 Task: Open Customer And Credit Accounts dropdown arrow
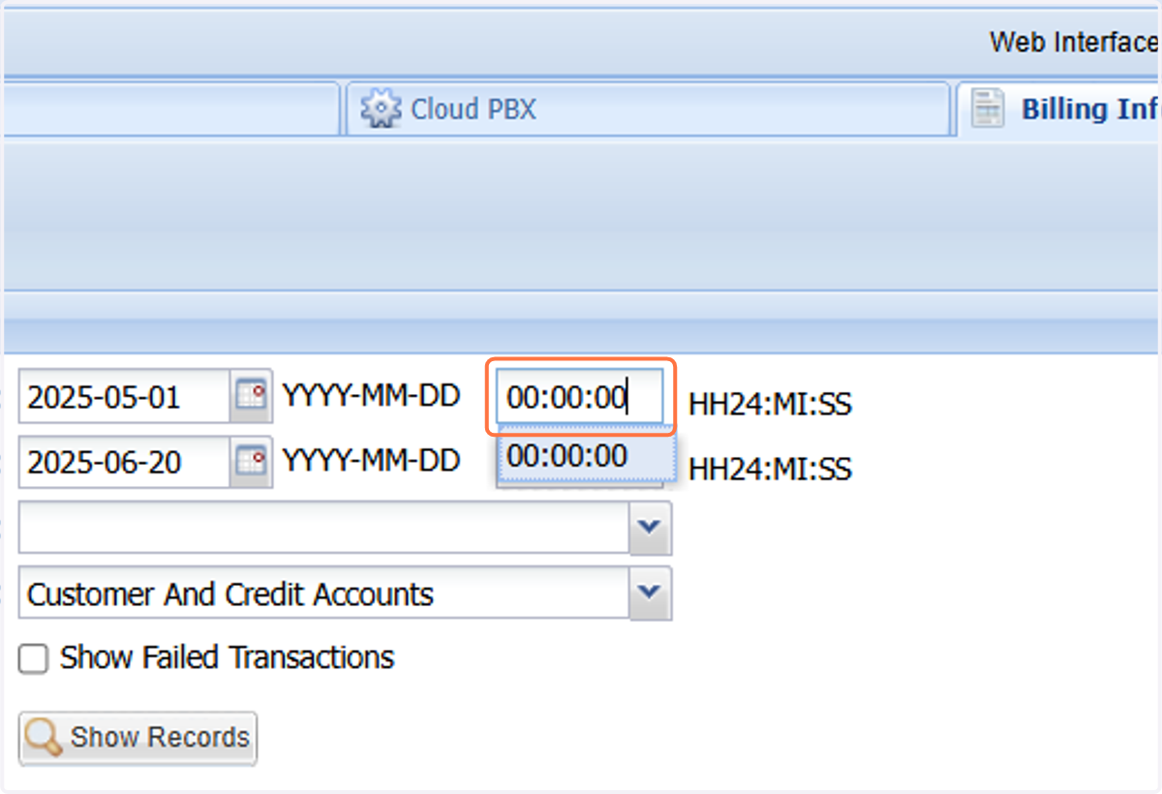pos(650,593)
